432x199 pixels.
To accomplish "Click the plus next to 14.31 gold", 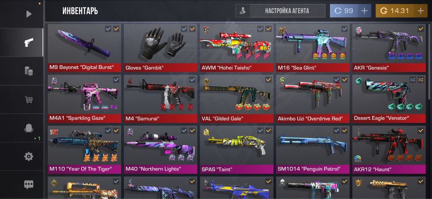I will point(420,11).
